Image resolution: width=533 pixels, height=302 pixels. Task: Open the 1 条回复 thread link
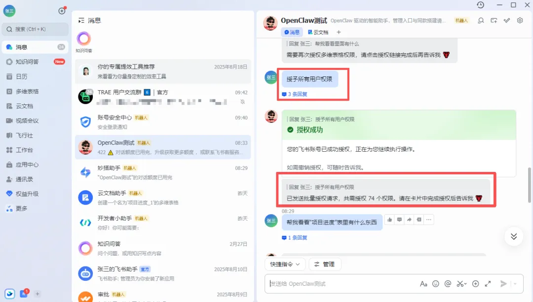pos(294,237)
